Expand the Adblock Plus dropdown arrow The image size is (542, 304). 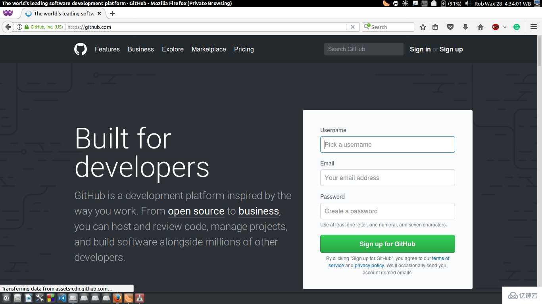(505, 27)
